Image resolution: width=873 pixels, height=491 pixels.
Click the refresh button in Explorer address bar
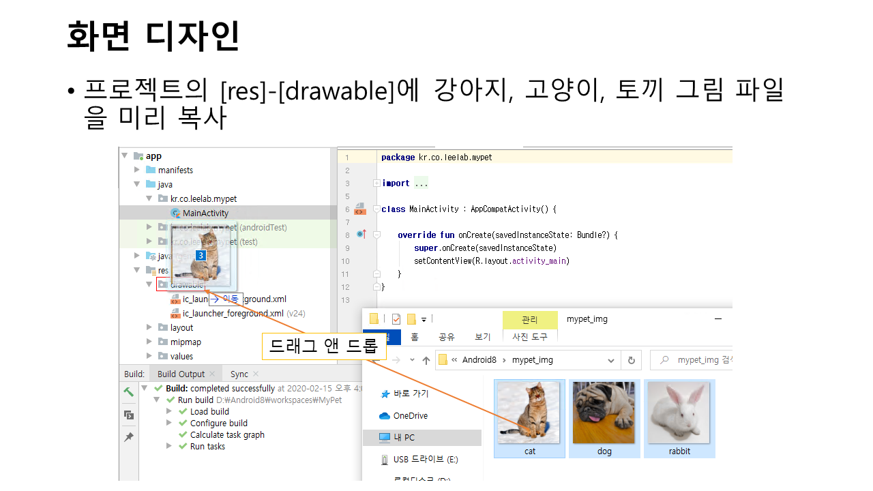631,360
